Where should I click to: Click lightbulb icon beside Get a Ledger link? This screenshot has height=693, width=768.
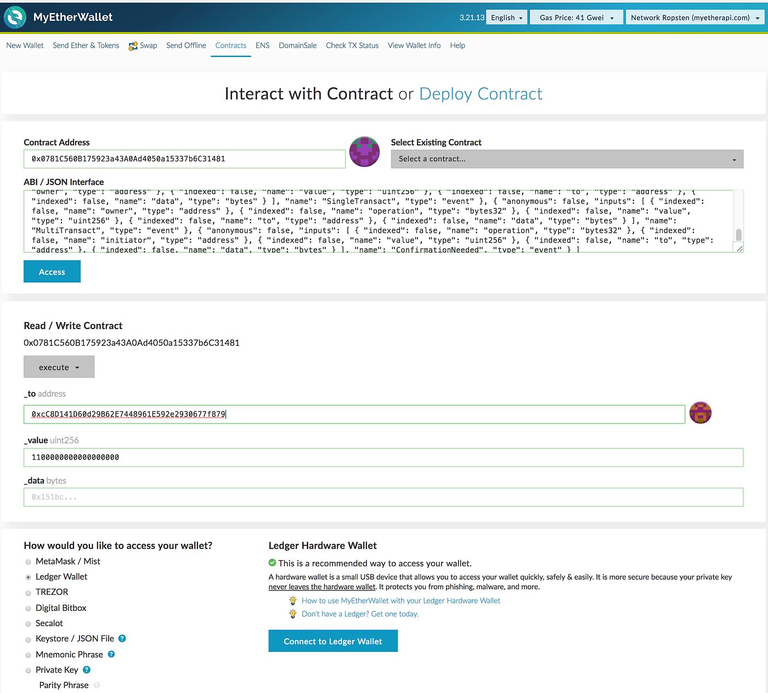(x=293, y=614)
